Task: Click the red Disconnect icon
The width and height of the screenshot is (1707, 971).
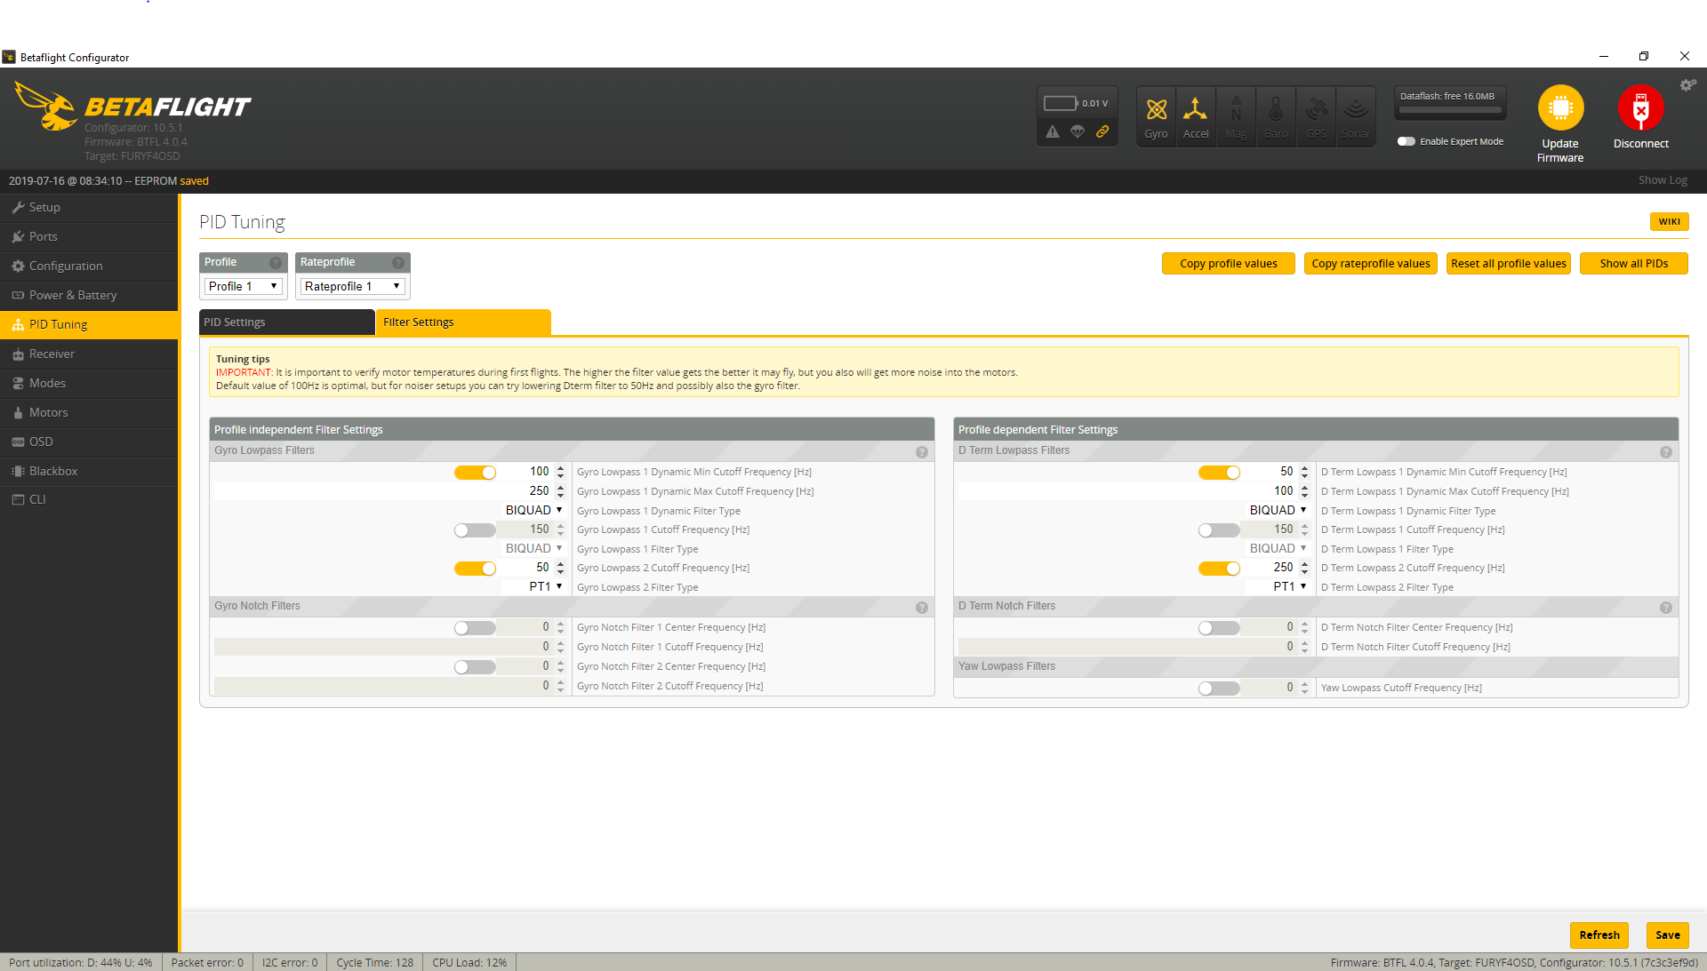Action: [1640, 108]
